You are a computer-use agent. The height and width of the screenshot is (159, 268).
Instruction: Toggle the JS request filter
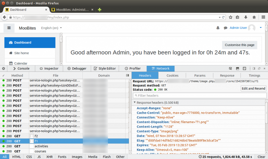(39, 157)
